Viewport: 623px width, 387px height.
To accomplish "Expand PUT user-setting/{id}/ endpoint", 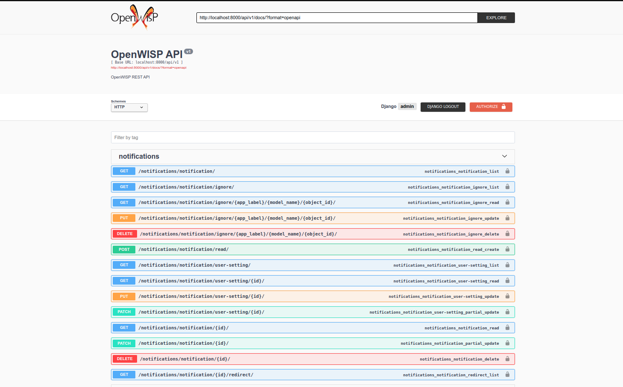I will tap(313, 296).
